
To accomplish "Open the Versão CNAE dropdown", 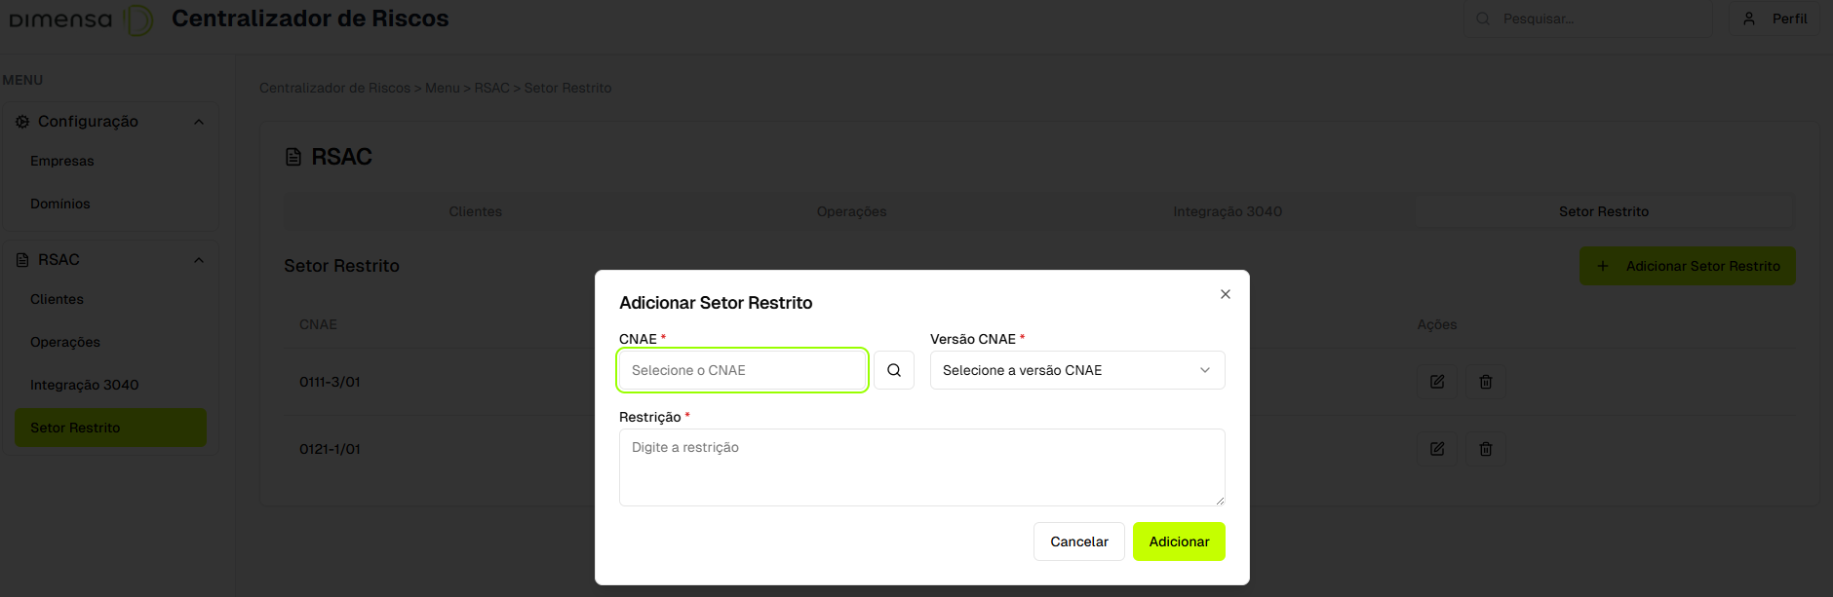I will 1077,370.
